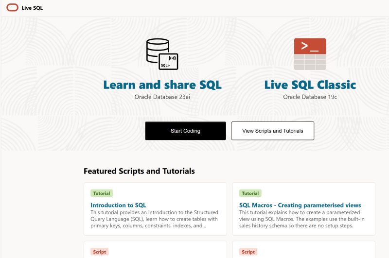Image resolution: width=389 pixels, height=258 pixels.
Task: Click the Live SQL title in header
Action: [x=32, y=8]
